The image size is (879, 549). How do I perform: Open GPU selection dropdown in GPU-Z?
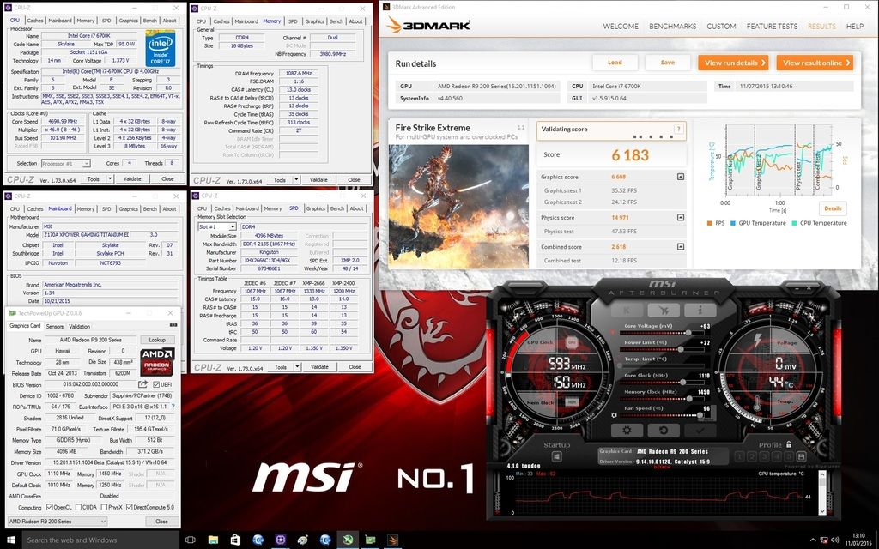point(58,522)
